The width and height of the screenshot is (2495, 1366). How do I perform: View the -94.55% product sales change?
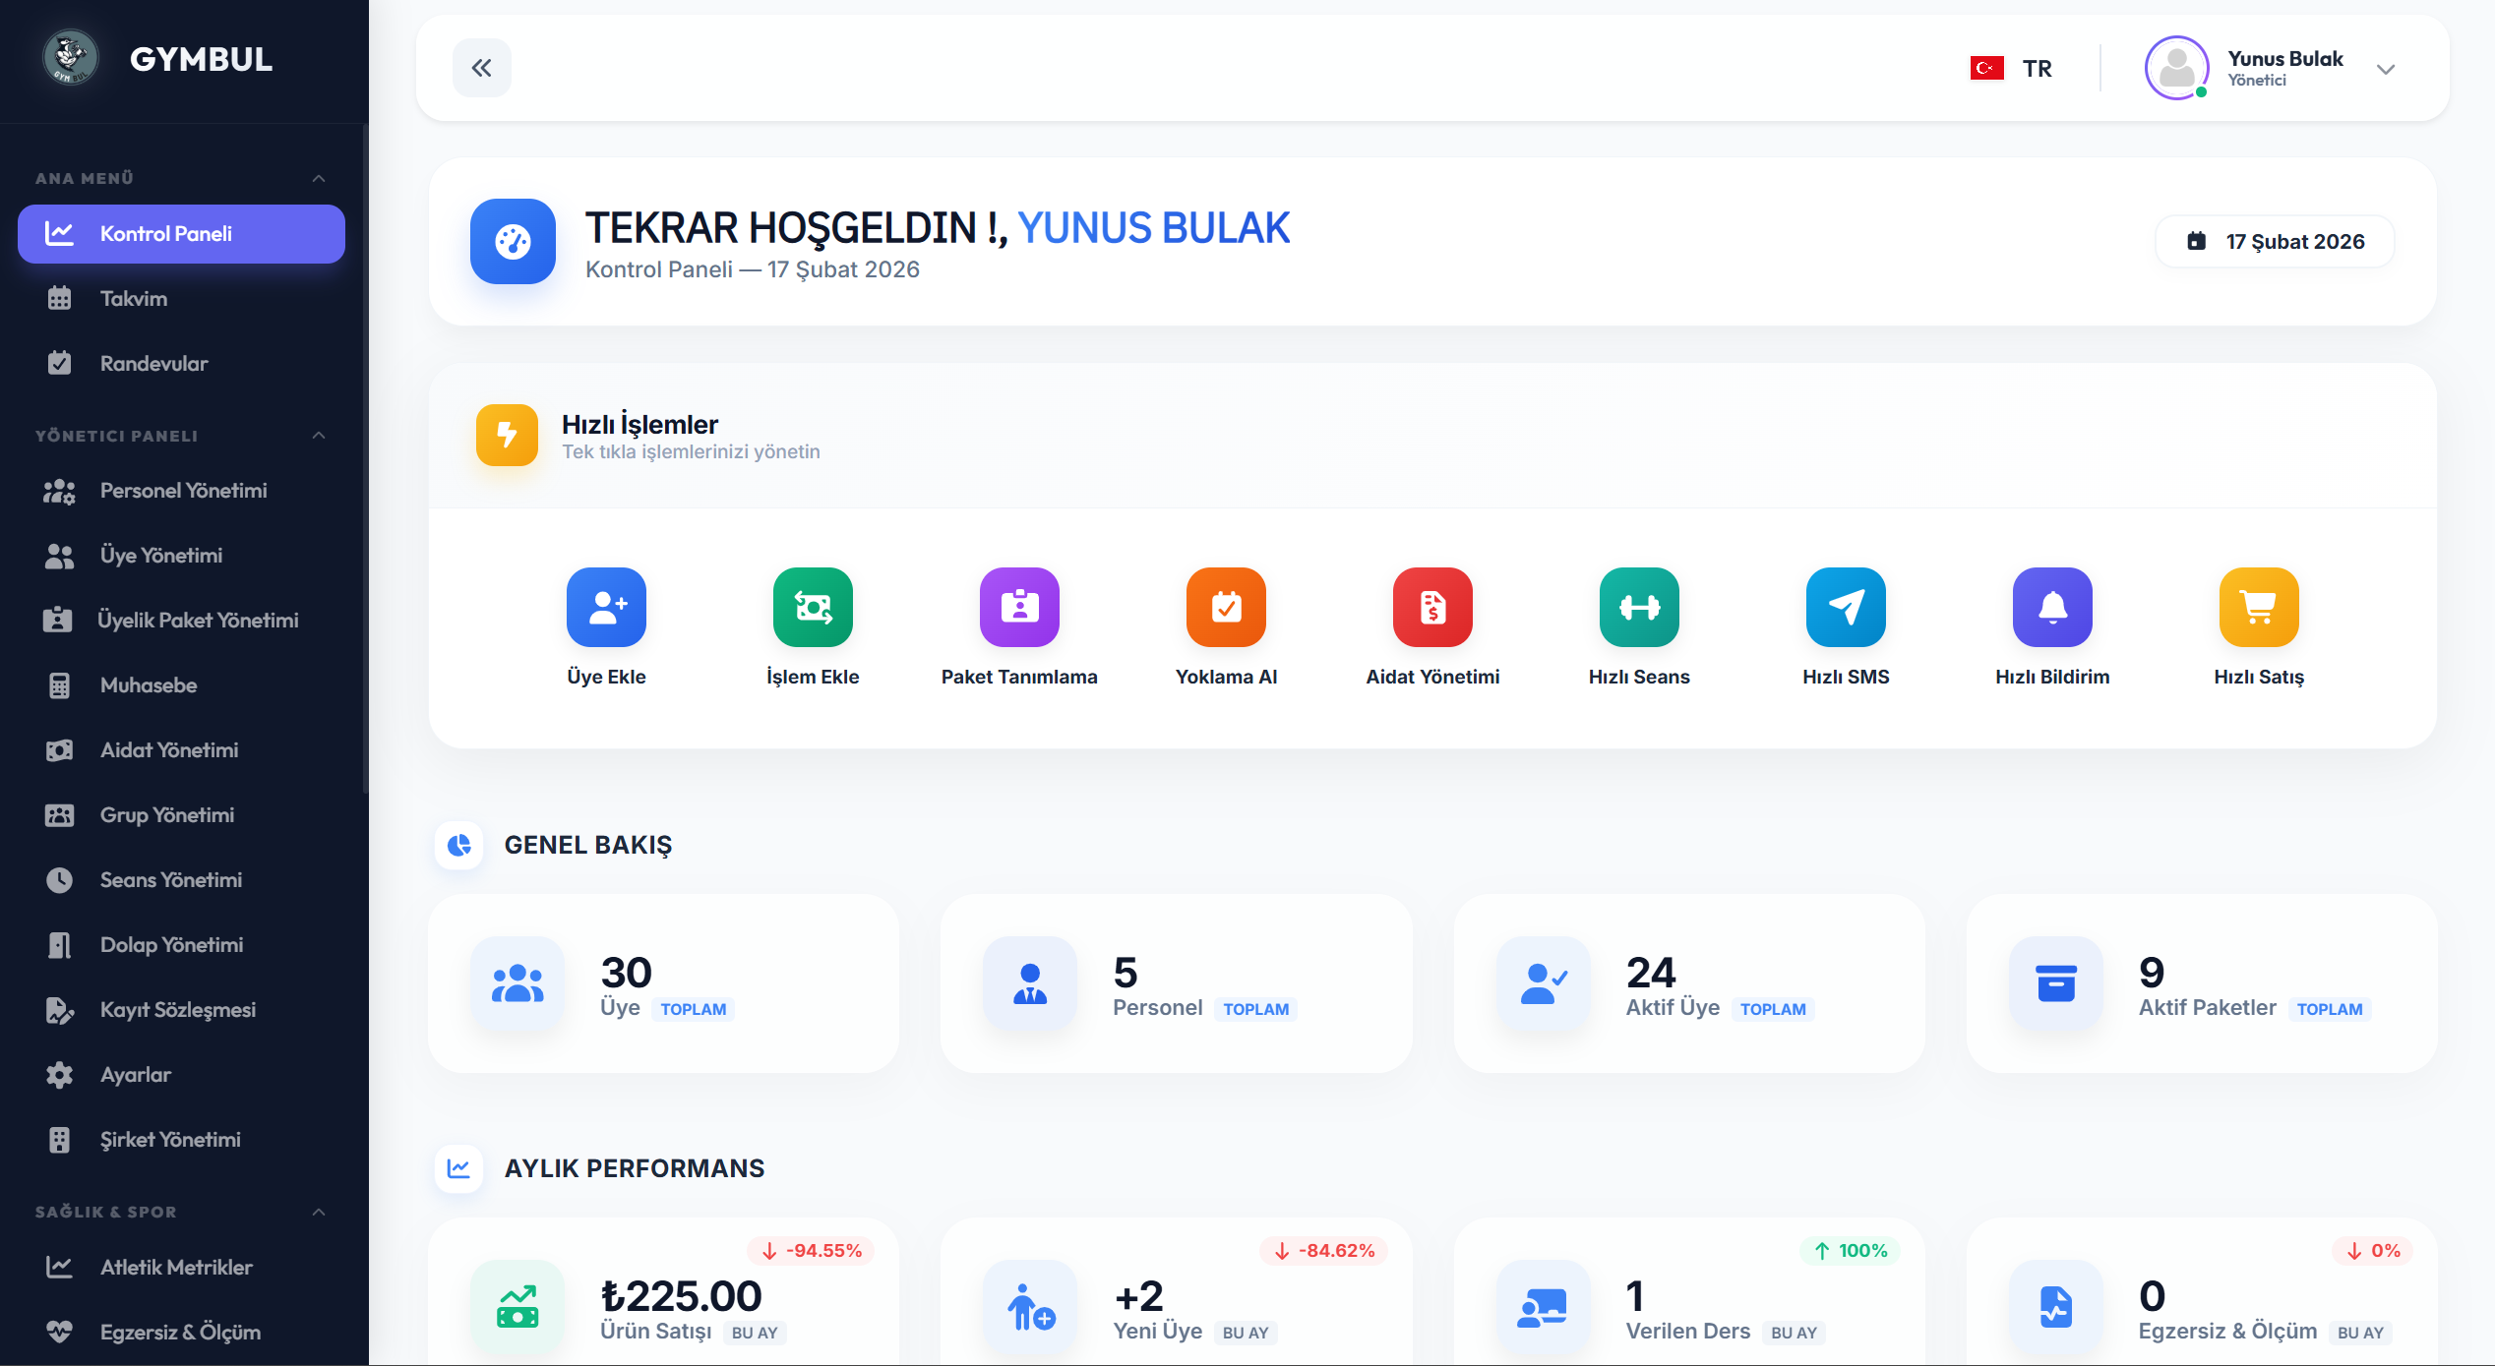812,1250
